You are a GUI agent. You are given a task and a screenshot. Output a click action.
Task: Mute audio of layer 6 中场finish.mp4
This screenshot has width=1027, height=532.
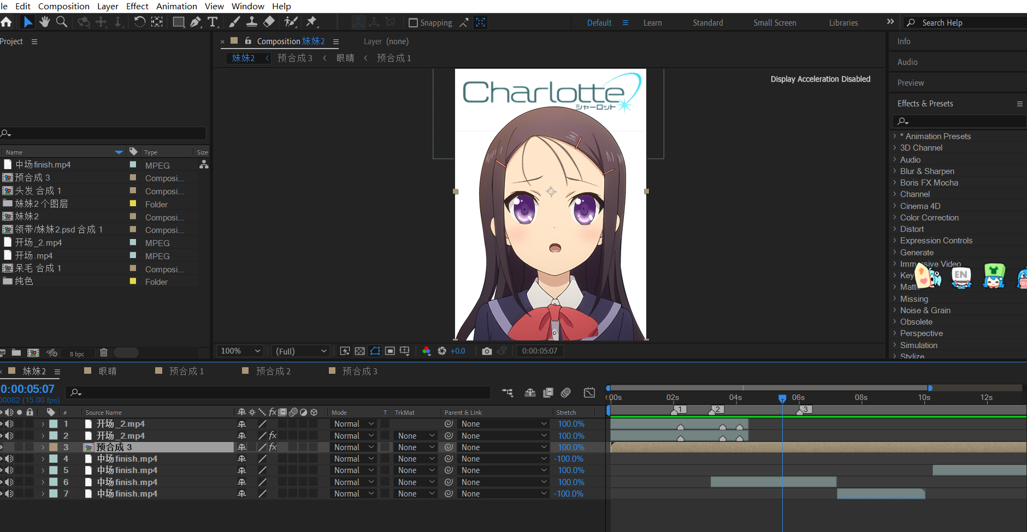pos(9,482)
